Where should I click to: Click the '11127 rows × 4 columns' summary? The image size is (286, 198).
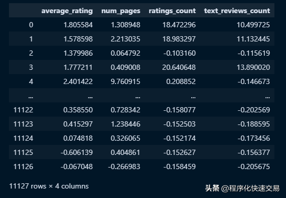click(49, 186)
